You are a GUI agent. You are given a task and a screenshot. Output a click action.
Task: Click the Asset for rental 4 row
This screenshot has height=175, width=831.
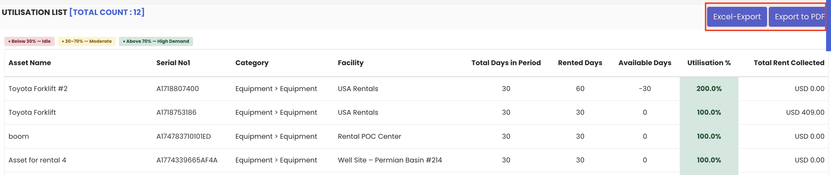(x=37, y=160)
